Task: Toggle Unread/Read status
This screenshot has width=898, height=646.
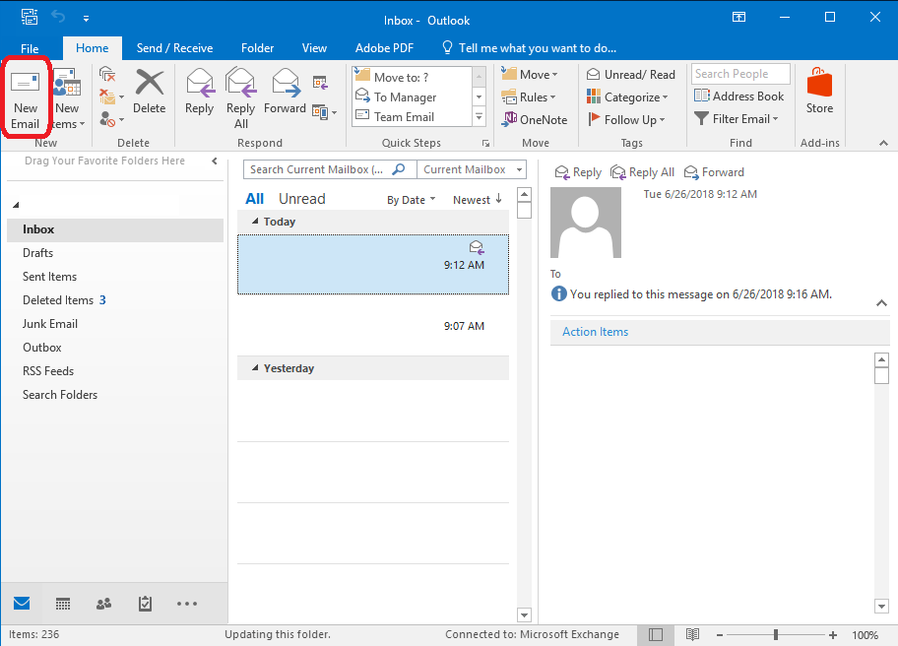Action: (631, 75)
